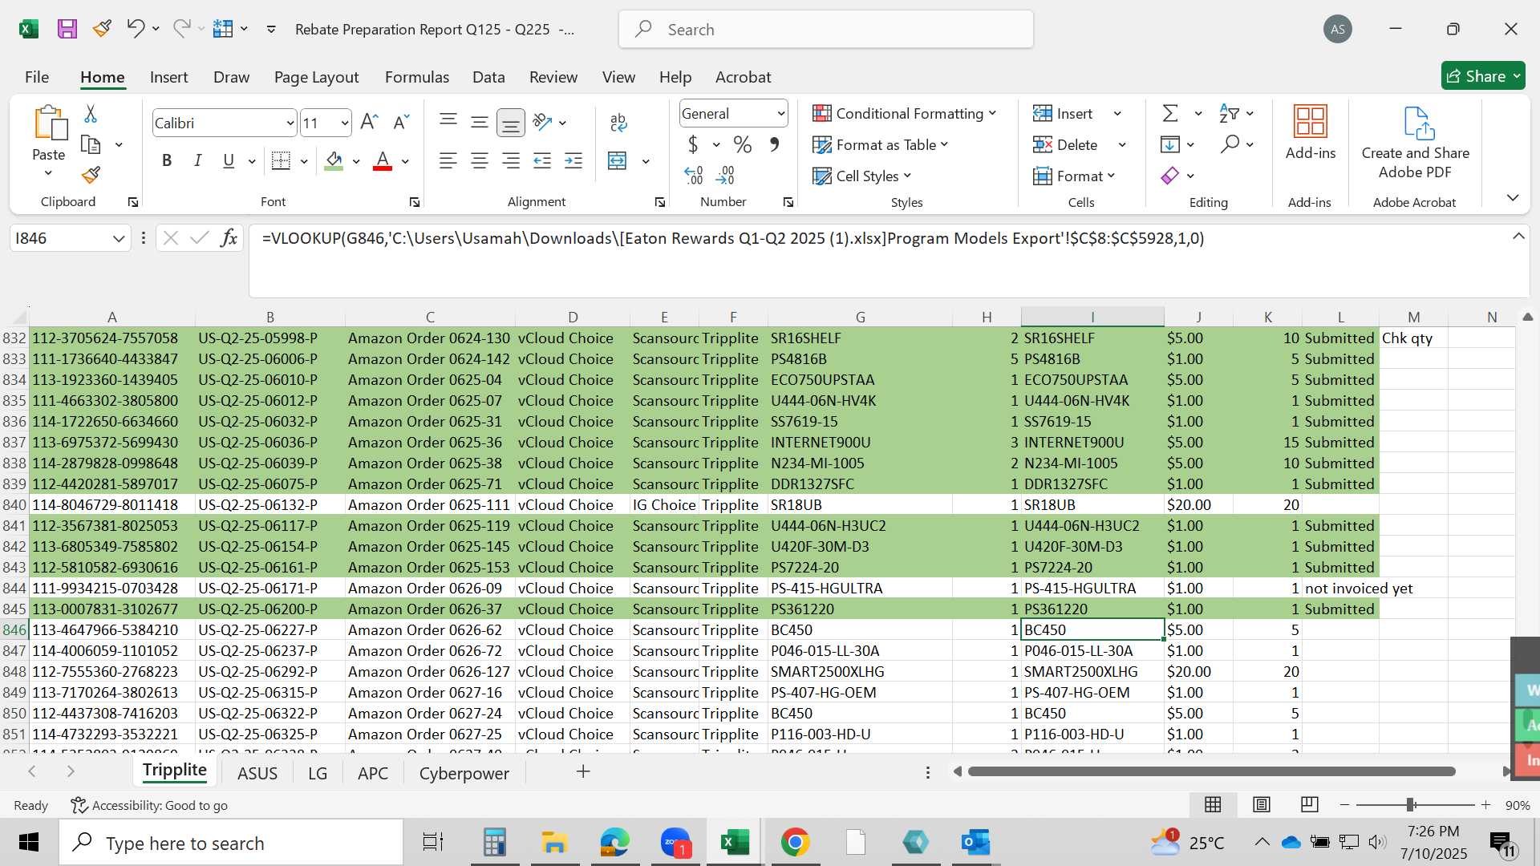Image resolution: width=1540 pixels, height=866 pixels.
Task: Increase Decimal places
Action: (x=694, y=175)
